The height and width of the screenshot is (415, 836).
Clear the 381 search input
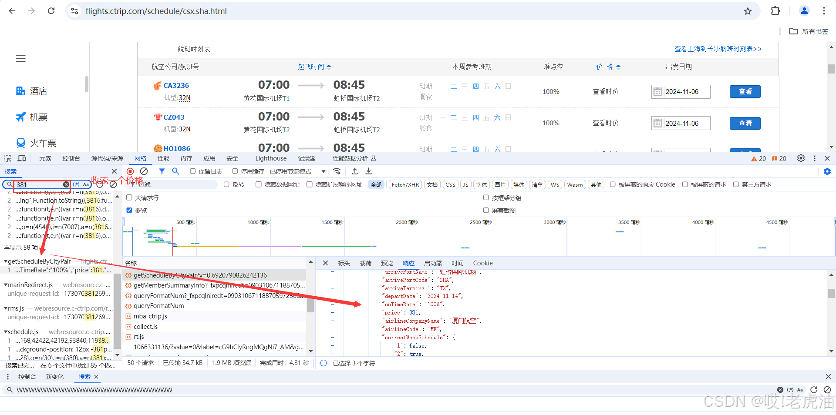pyautogui.click(x=66, y=184)
